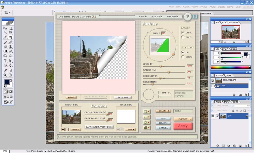Select the Clone Stamp tool
254x153 pixels.
pyautogui.click(x=10, y=47)
